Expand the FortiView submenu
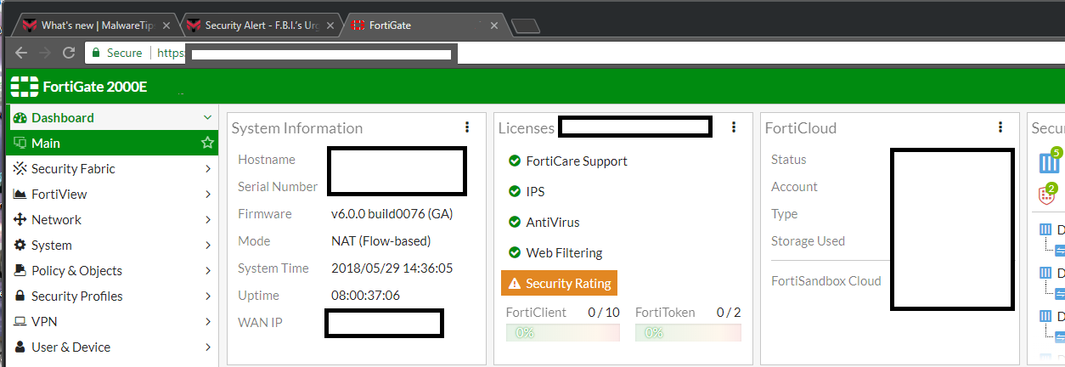This screenshot has width=1065, height=367. (208, 195)
